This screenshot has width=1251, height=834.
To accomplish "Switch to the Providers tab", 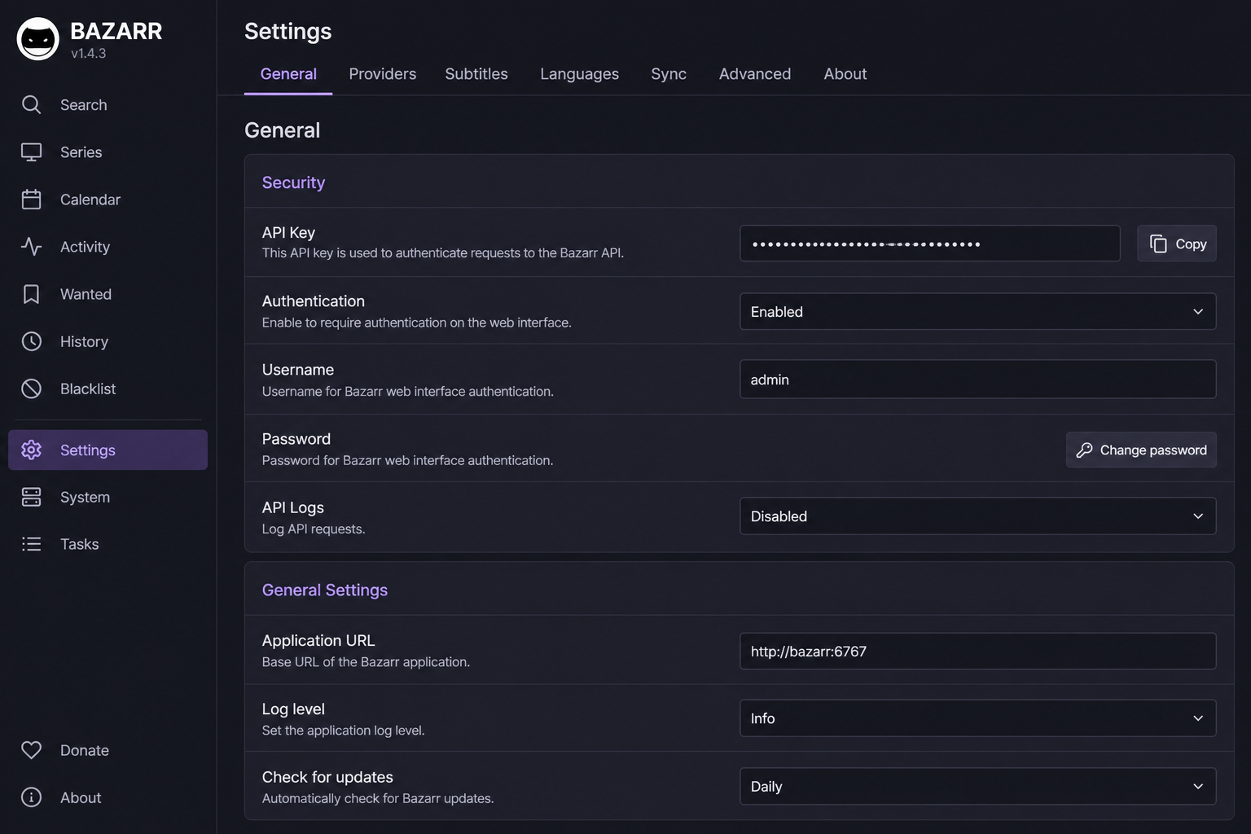I will (383, 74).
